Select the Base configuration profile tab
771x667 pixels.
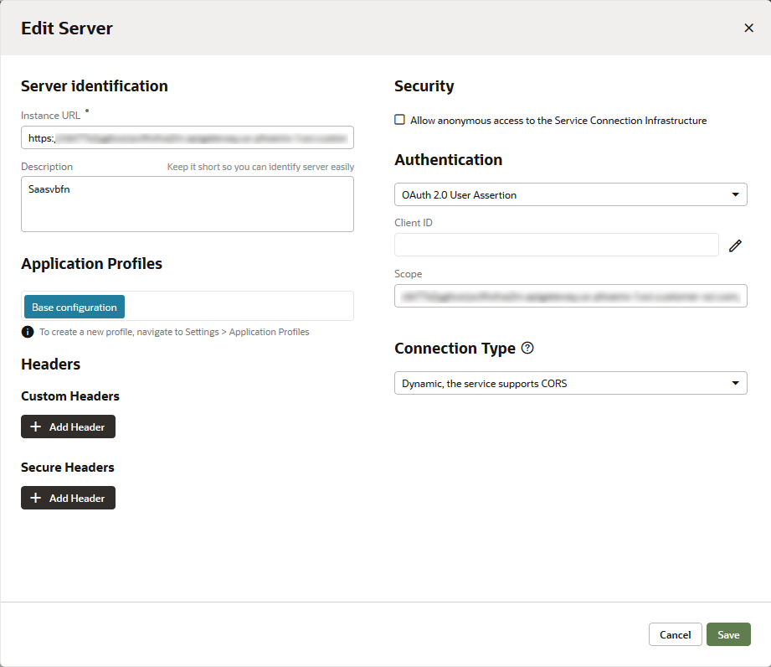(x=75, y=307)
